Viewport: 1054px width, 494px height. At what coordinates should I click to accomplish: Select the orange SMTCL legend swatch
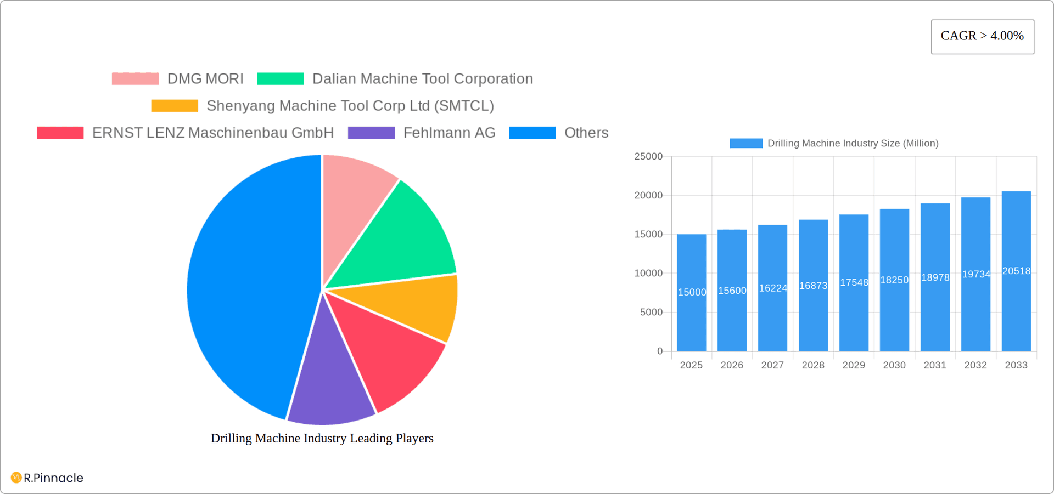point(174,105)
